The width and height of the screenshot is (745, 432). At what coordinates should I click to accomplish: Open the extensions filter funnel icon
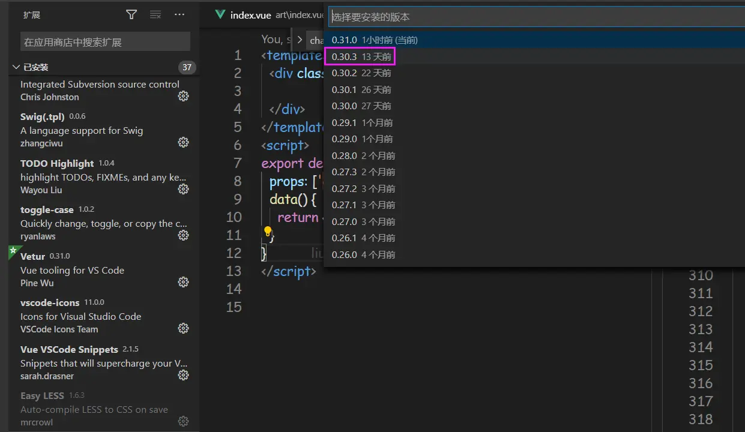click(131, 15)
